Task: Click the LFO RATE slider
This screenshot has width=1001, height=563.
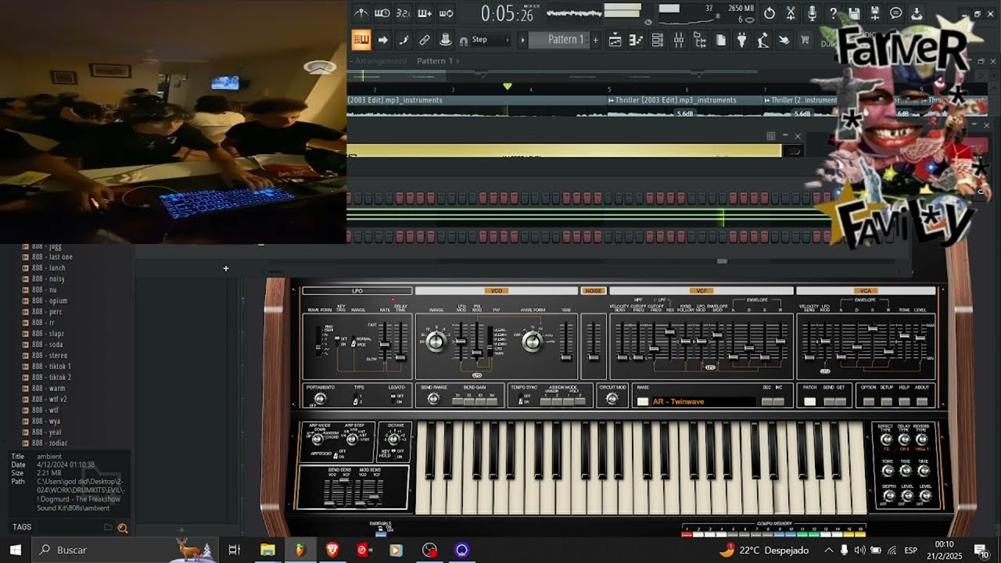Action: [384, 343]
